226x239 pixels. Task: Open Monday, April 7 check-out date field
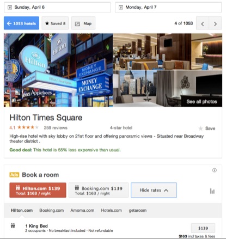(x=168, y=8)
